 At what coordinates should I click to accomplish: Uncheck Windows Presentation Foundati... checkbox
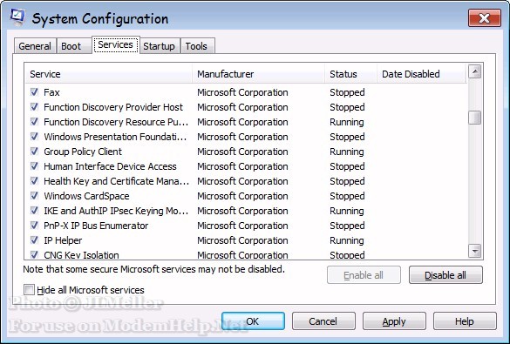(34, 137)
